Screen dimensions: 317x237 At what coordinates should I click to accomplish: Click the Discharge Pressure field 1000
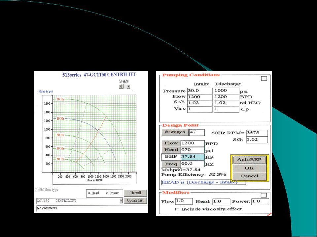pyautogui.click(x=227, y=91)
